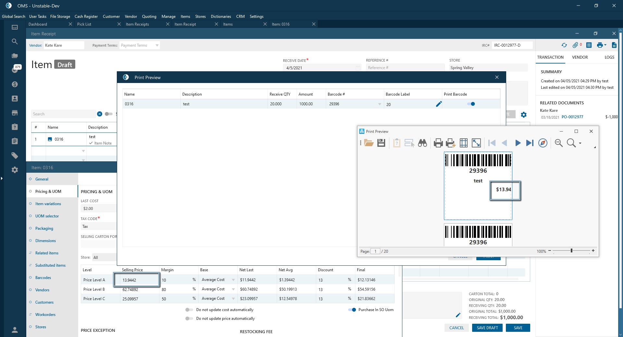The height and width of the screenshot is (337, 623).
Task: Click the binoculars Find icon in preview toolbar
Action: (x=422, y=143)
